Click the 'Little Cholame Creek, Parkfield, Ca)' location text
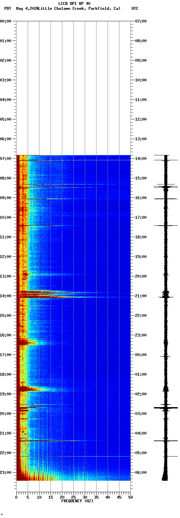 [x=79, y=9]
